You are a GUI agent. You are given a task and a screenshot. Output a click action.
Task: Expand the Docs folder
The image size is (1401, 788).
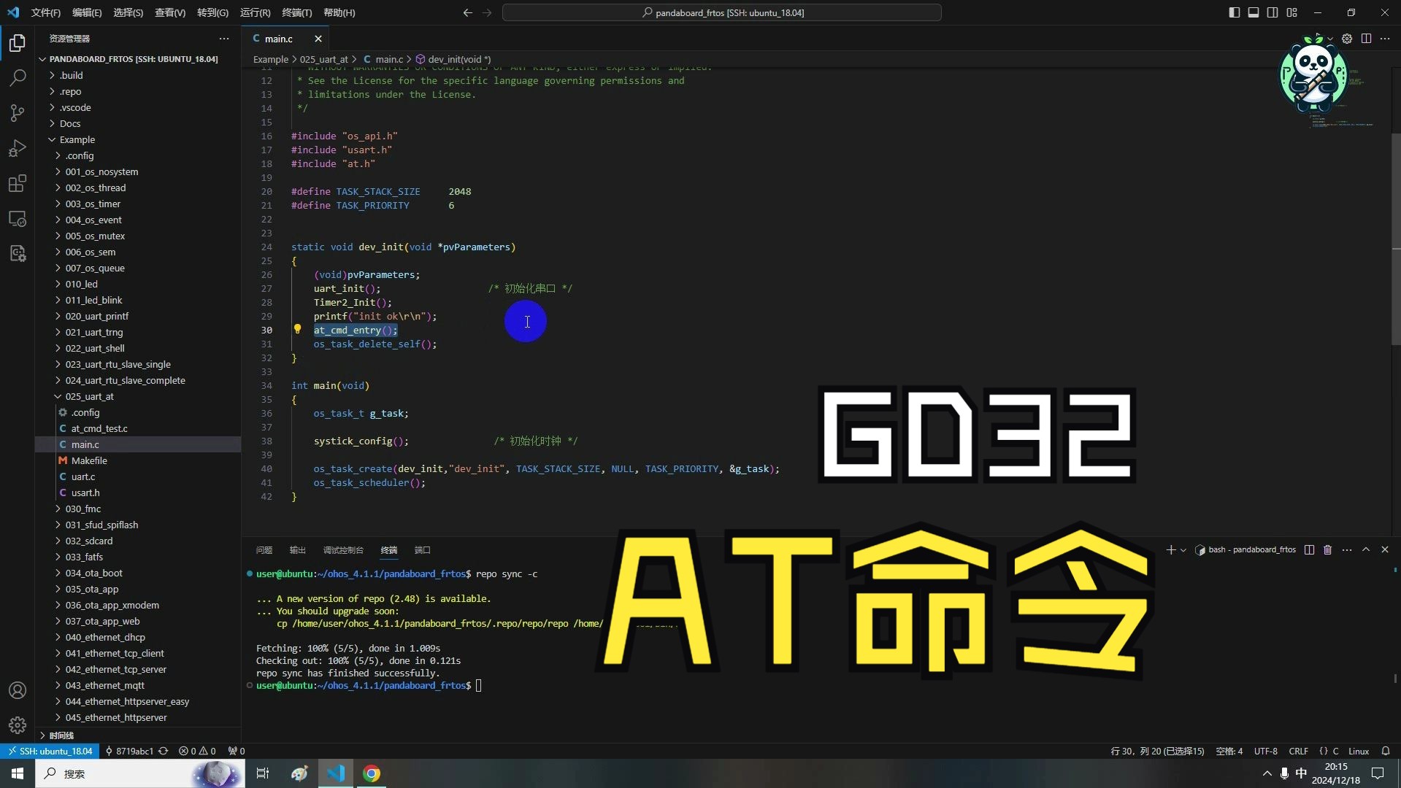[138, 123]
